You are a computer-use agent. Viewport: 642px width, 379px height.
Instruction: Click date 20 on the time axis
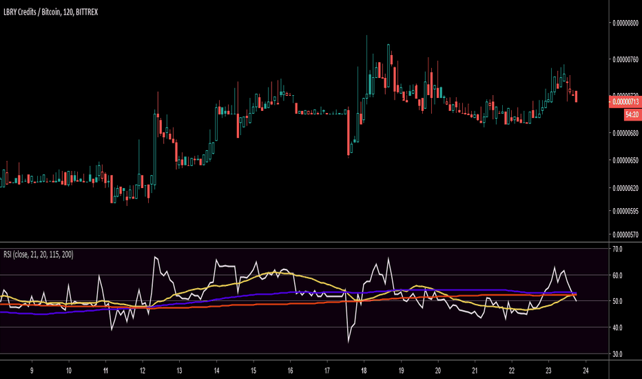pyautogui.click(x=438, y=371)
